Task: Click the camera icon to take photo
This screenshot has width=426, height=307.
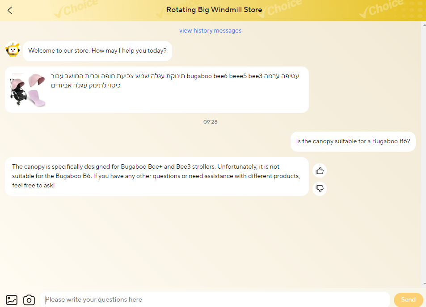Action: pyautogui.click(x=29, y=300)
